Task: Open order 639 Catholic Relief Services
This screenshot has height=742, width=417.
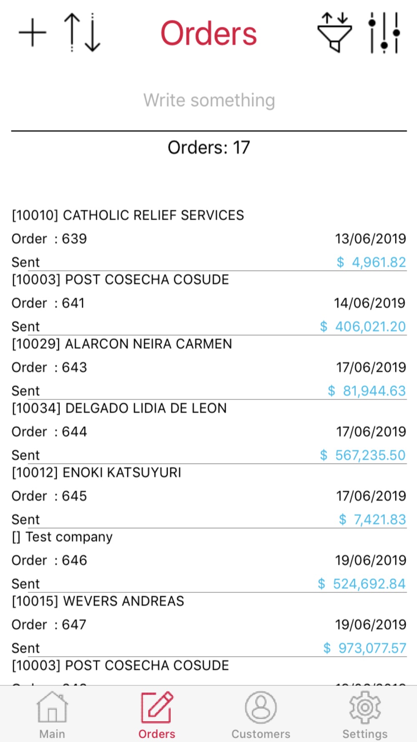Action: pyautogui.click(x=209, y=239)
